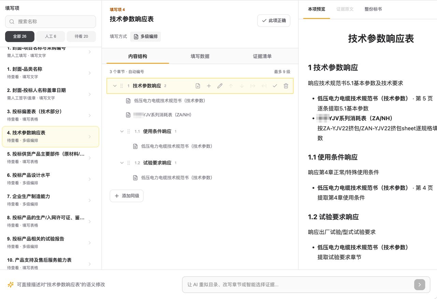This screenshot has width=437, height=299.
Task: Click the move-up arrow on 技术参数响应 row
Action: pyautogui.click(x=231, y=86)
